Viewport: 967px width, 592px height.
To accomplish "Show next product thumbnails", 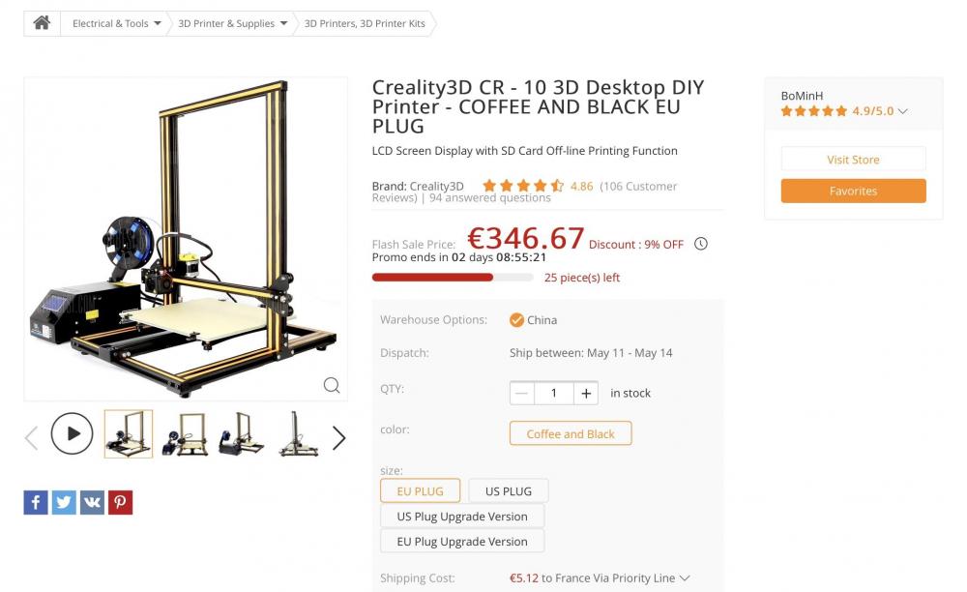I will (x=339, y=438).
